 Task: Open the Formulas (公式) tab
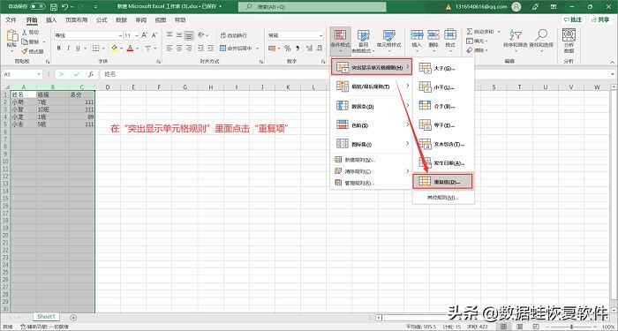coord(102,20)
